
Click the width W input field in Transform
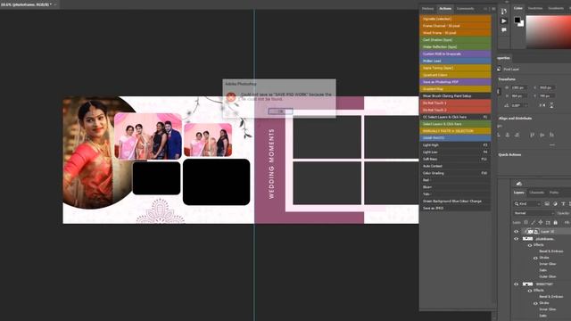click(x=519, y=87)
